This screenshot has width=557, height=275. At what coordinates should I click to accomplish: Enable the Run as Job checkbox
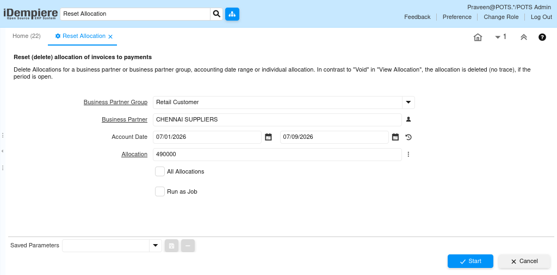coord(160,191)
